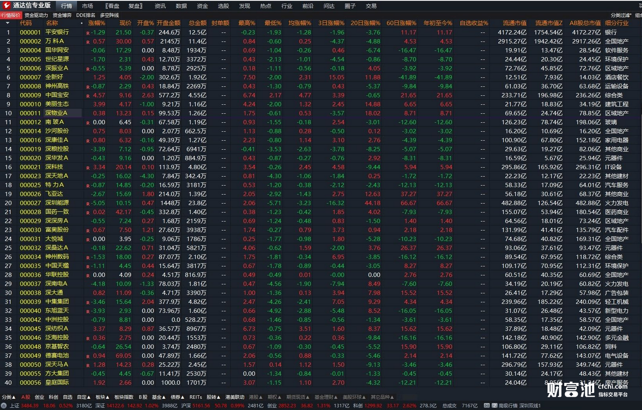Click the R marker on the 万科A row

(x=88, y=42)
